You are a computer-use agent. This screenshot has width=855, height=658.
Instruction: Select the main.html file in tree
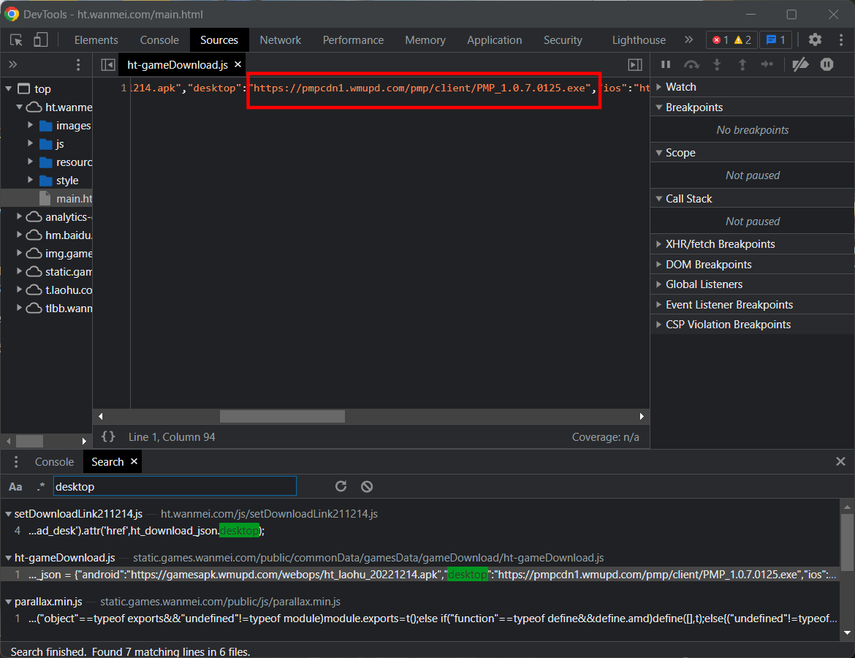click(x=46, y=199)
